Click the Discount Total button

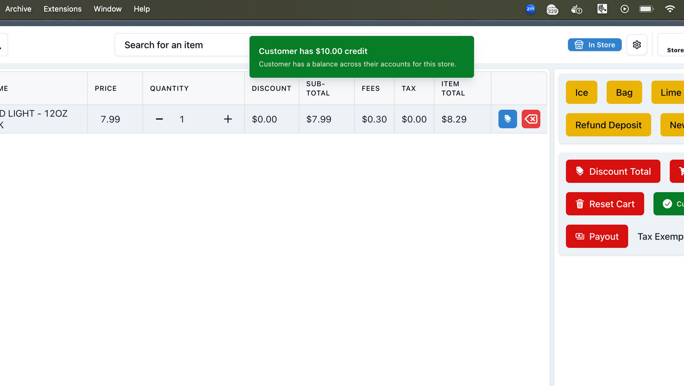click(613, 171)
